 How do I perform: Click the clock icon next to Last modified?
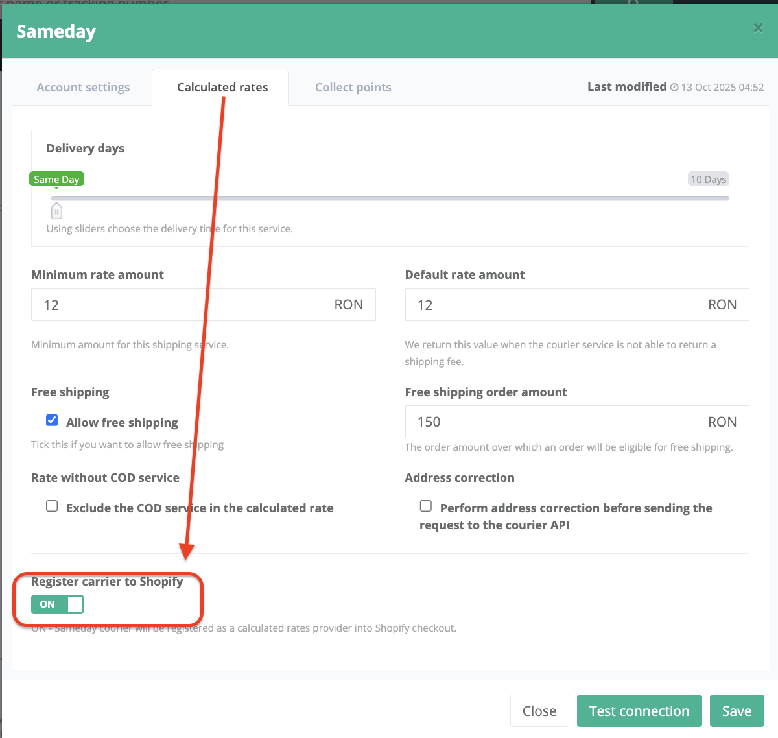674,87
